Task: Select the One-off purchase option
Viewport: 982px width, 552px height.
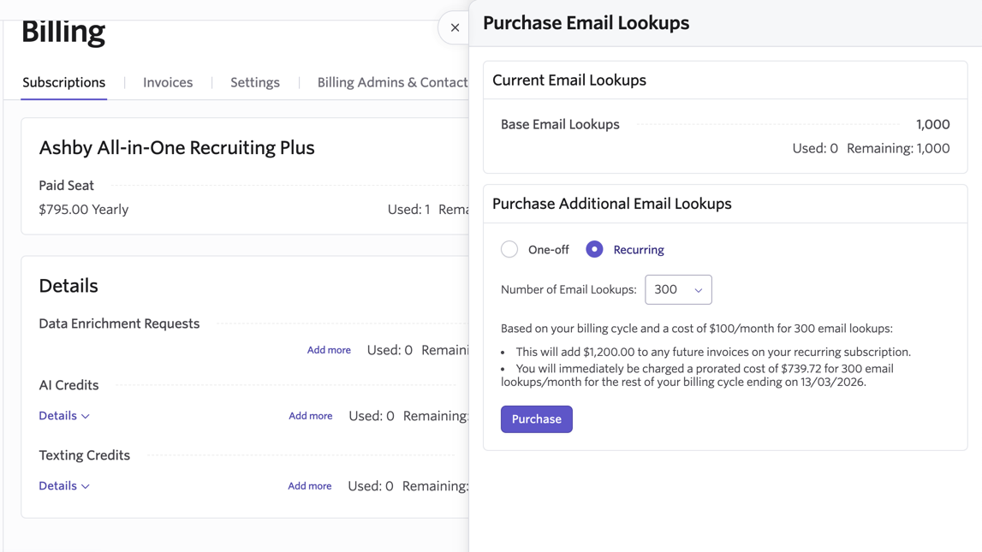Action: (x=509, y=250)
